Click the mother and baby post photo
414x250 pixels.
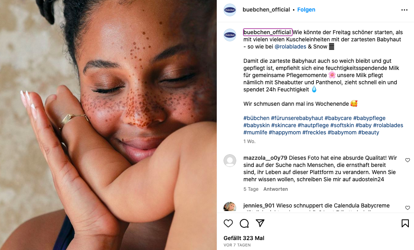click(108, 125)
